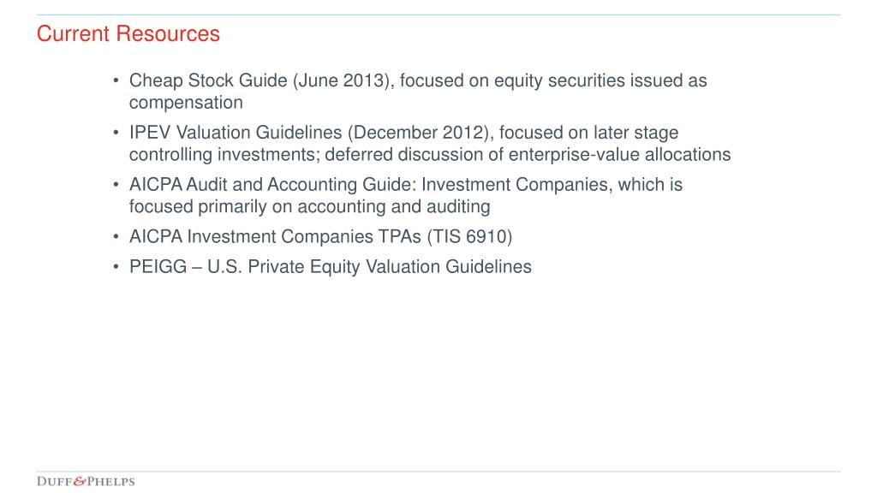This screenshot has height=493, width=877.
Task: Click the "AICPA Investment Companies TPAs" text
Action: (275, 236)
